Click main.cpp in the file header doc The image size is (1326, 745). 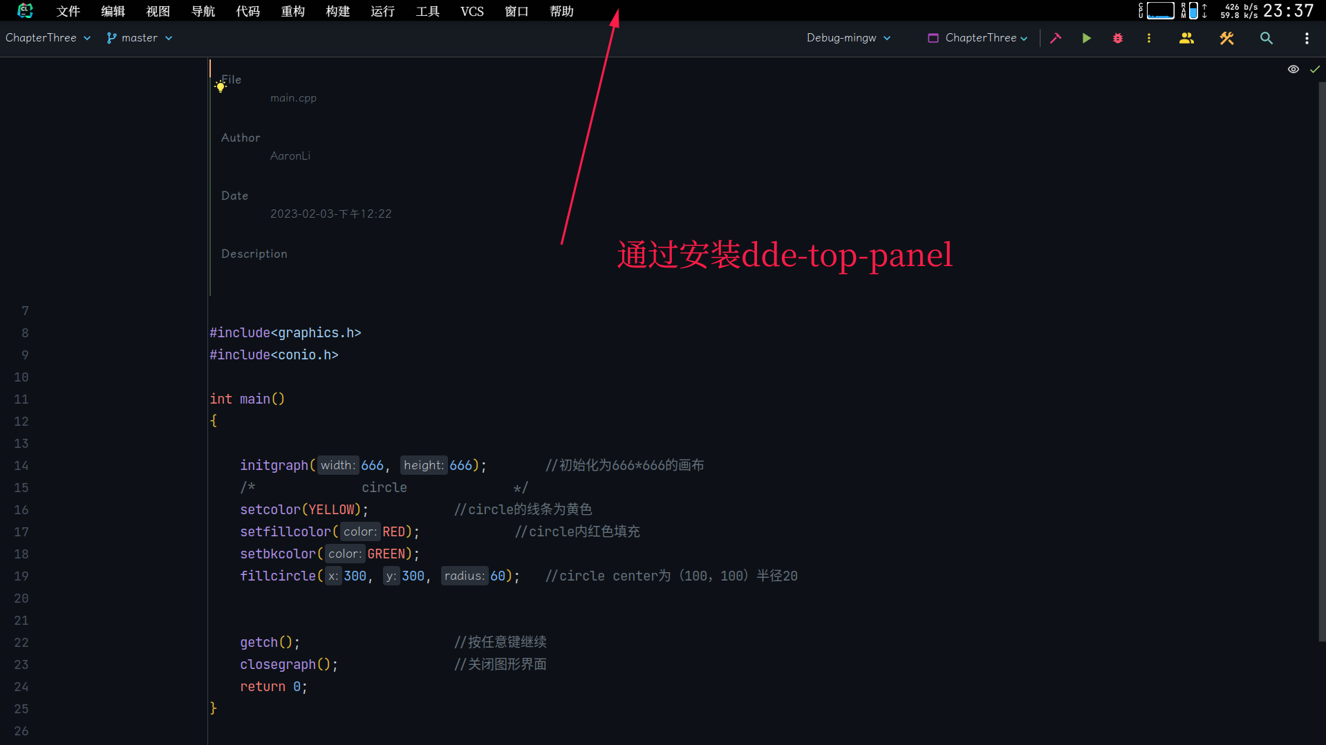[293, 98]
